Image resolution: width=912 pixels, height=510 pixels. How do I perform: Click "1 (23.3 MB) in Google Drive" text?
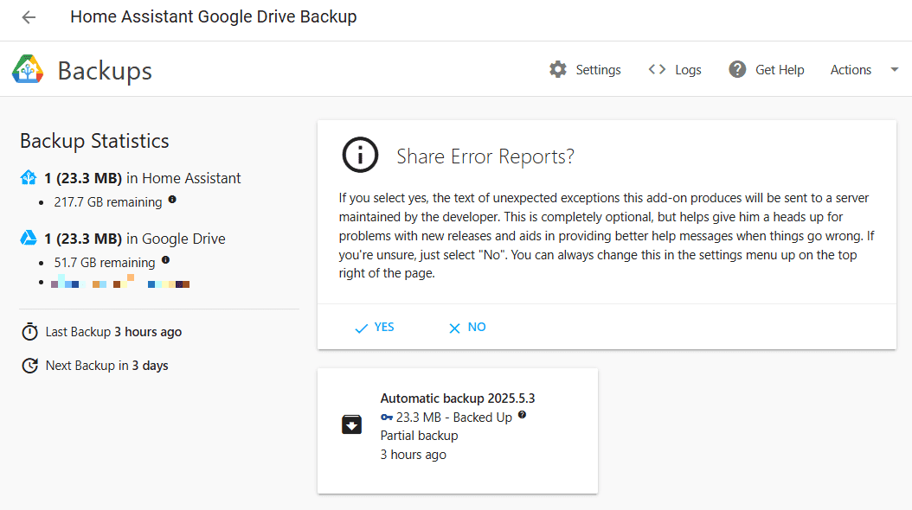[135, 239]
